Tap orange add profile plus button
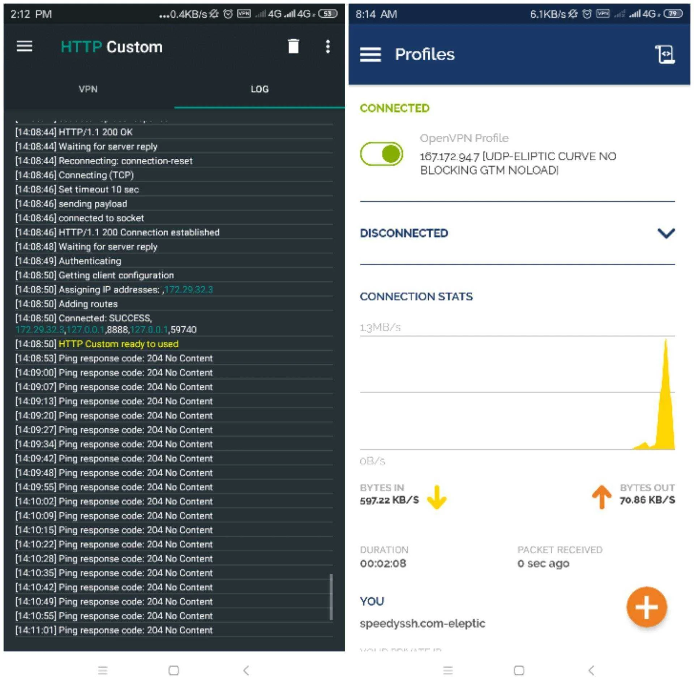The image size is (694, 694). (x=647, y=607)
